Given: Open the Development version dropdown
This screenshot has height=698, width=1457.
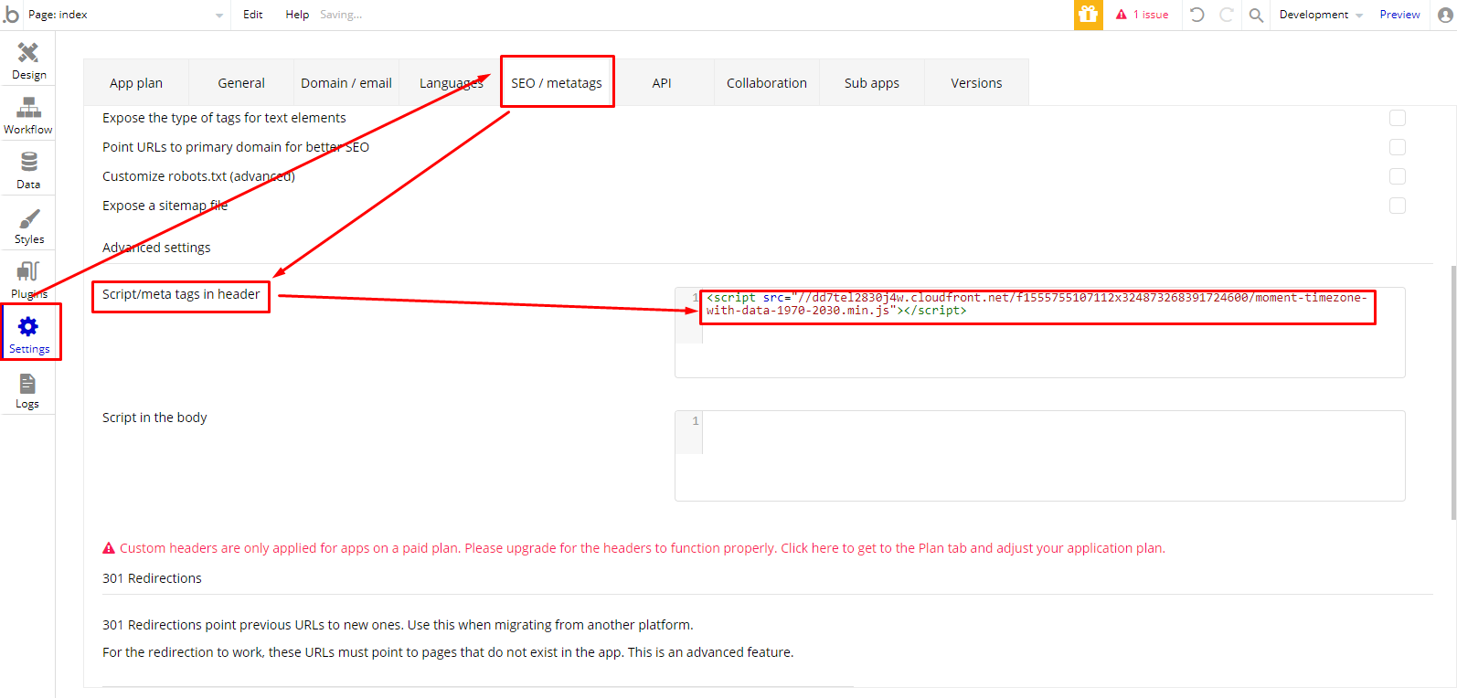Looking at the screenshot, I should point(1321,15).
